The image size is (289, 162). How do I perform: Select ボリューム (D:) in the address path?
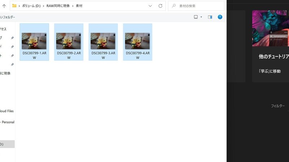pyautogui.click(x=31, y=6)
